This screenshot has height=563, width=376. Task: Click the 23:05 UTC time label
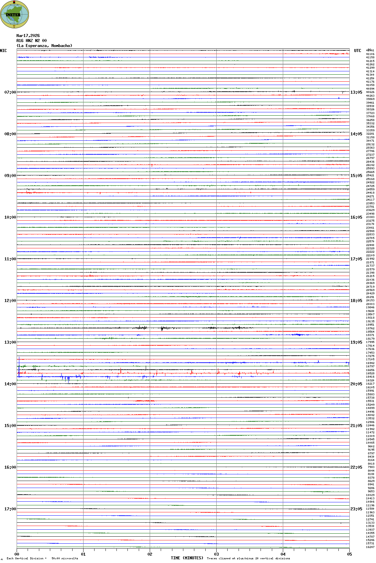point(356,509)
